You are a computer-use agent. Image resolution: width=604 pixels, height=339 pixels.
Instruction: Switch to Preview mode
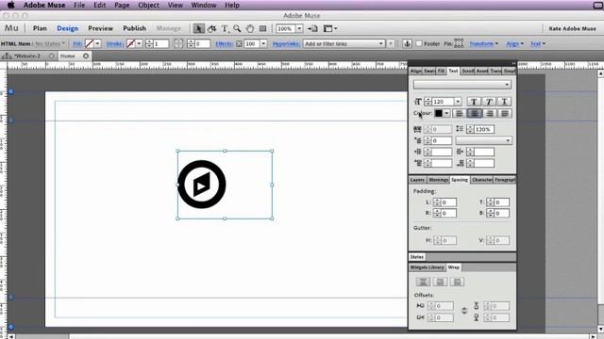(x=101, y=28)
